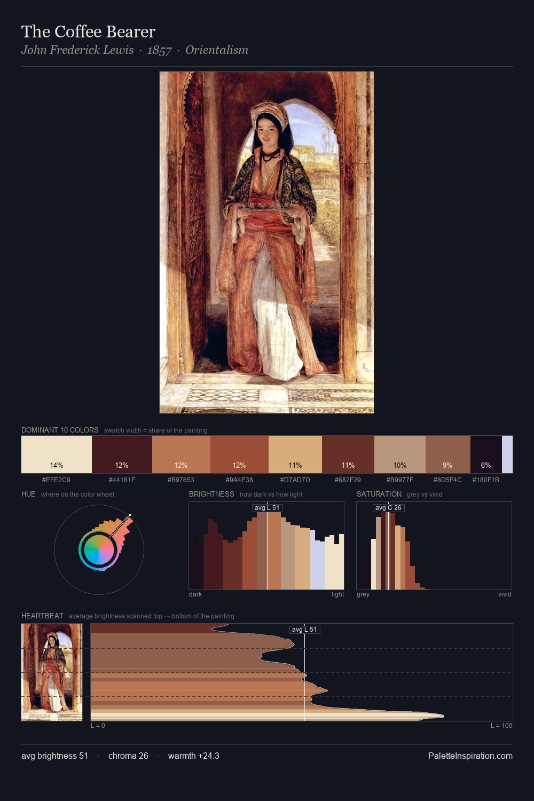Click the HEARTBEAT section heading

42,616
